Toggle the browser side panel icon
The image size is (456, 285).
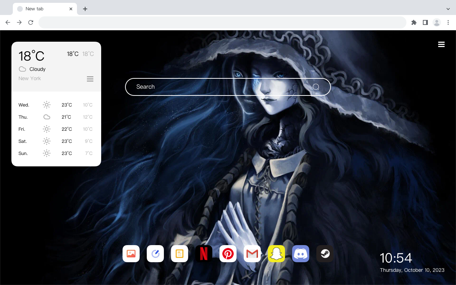425,22
